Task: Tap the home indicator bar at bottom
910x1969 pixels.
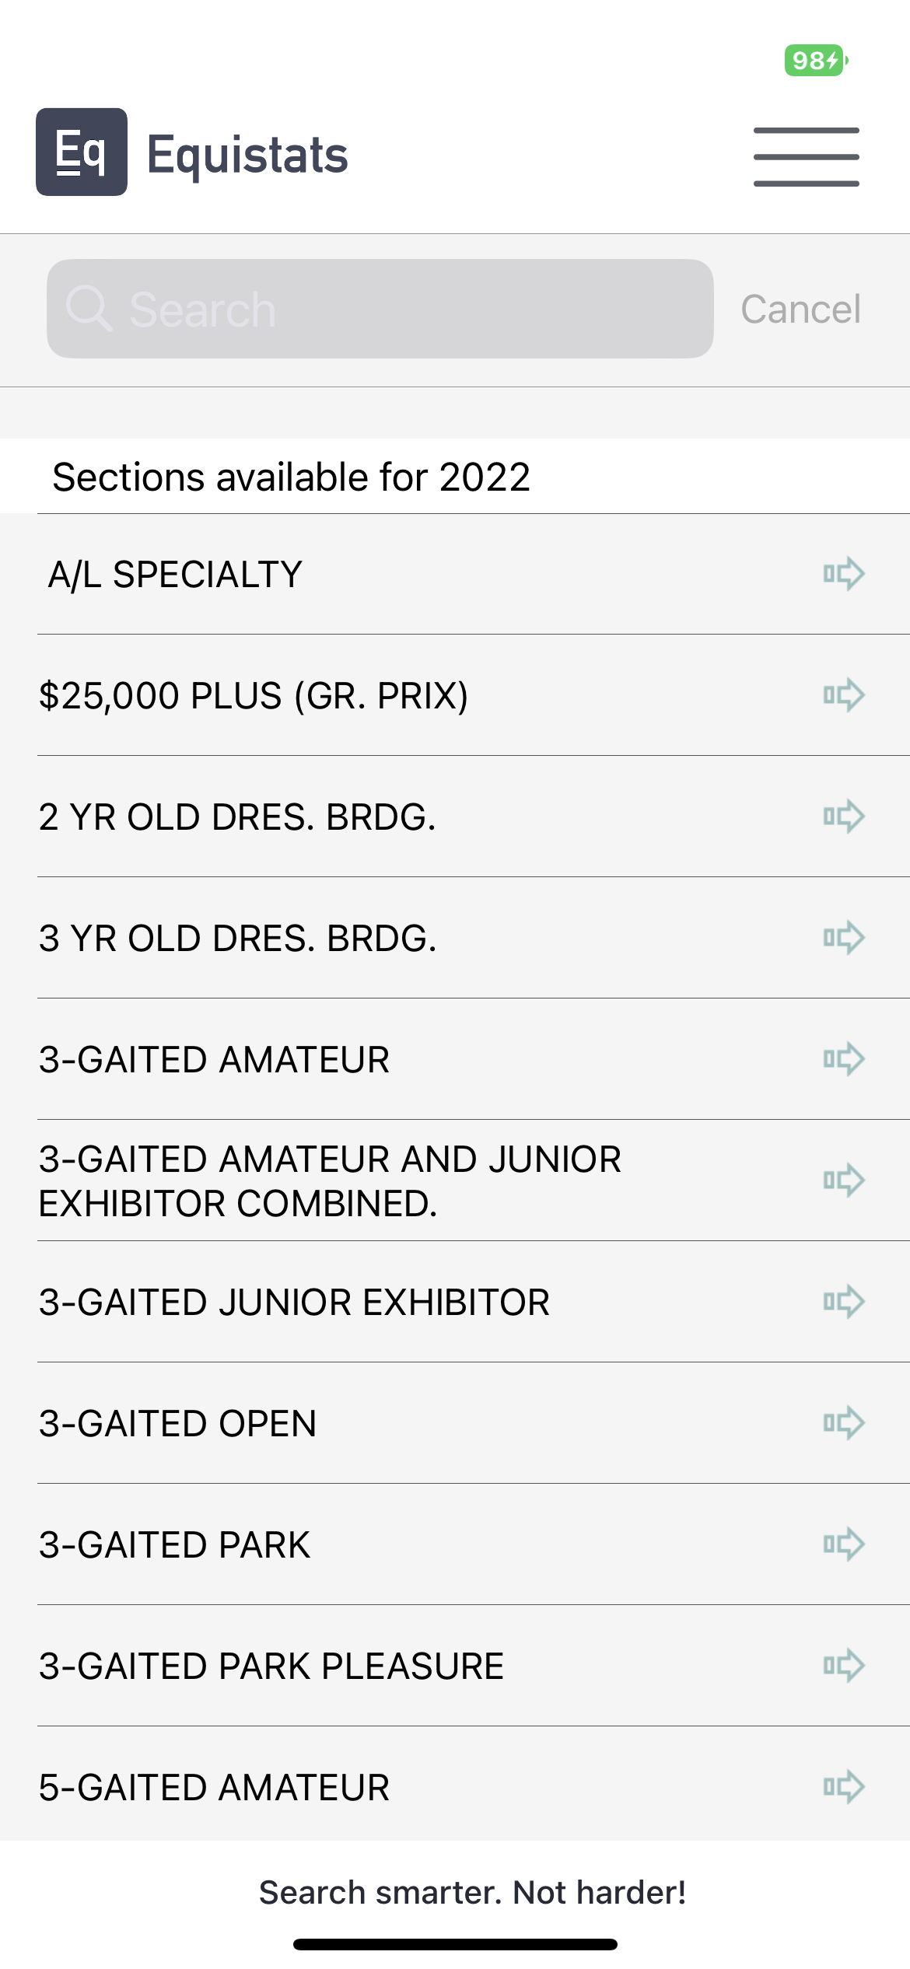Action: pos(455,1944)
